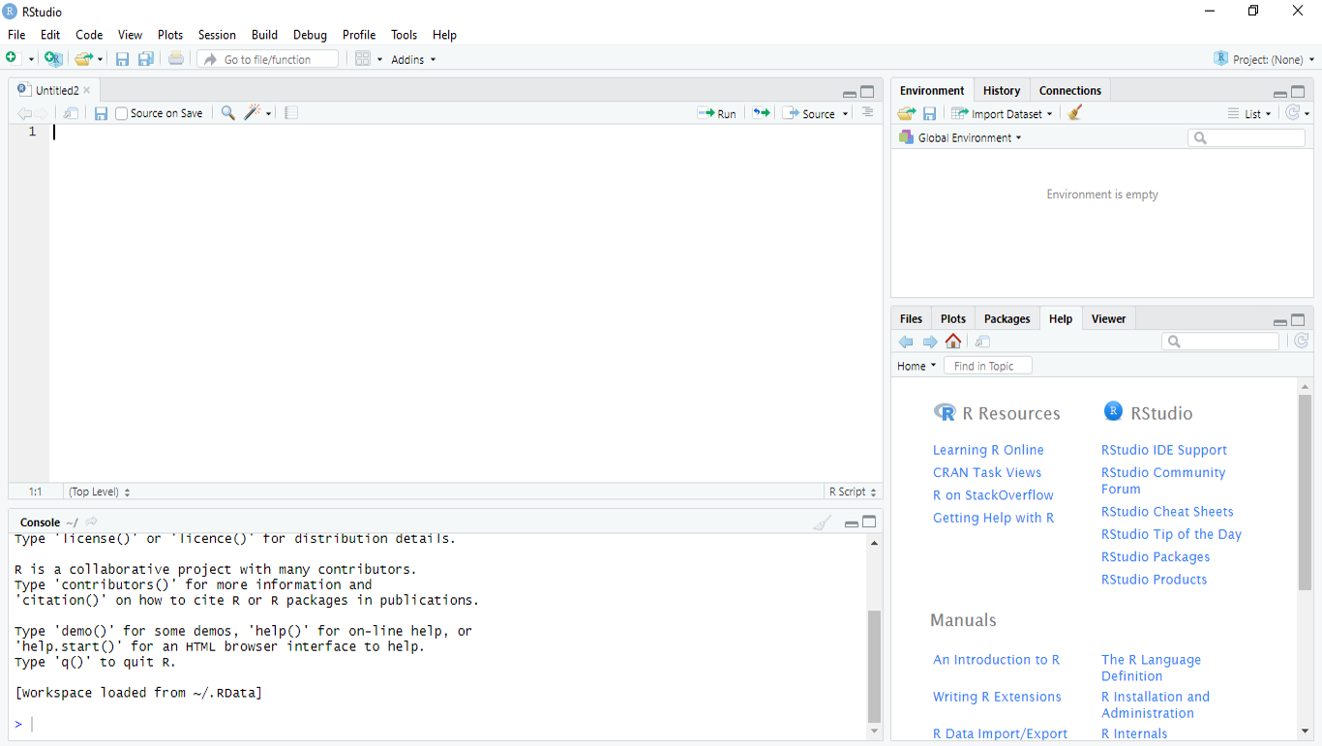Refresh the environment list icon
1322x746 pixels.
[x=1292, y=113]
